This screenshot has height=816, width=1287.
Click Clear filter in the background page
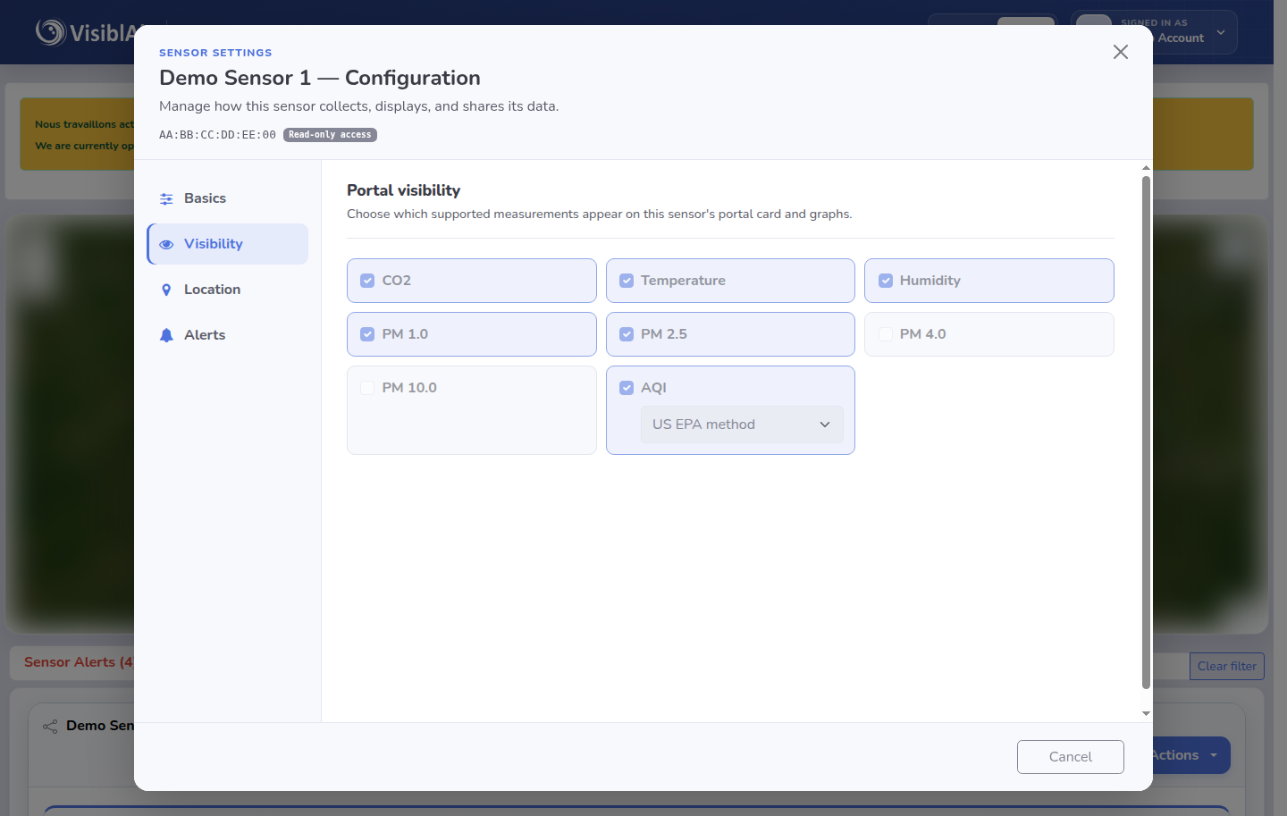click(x=1227, y=666)
